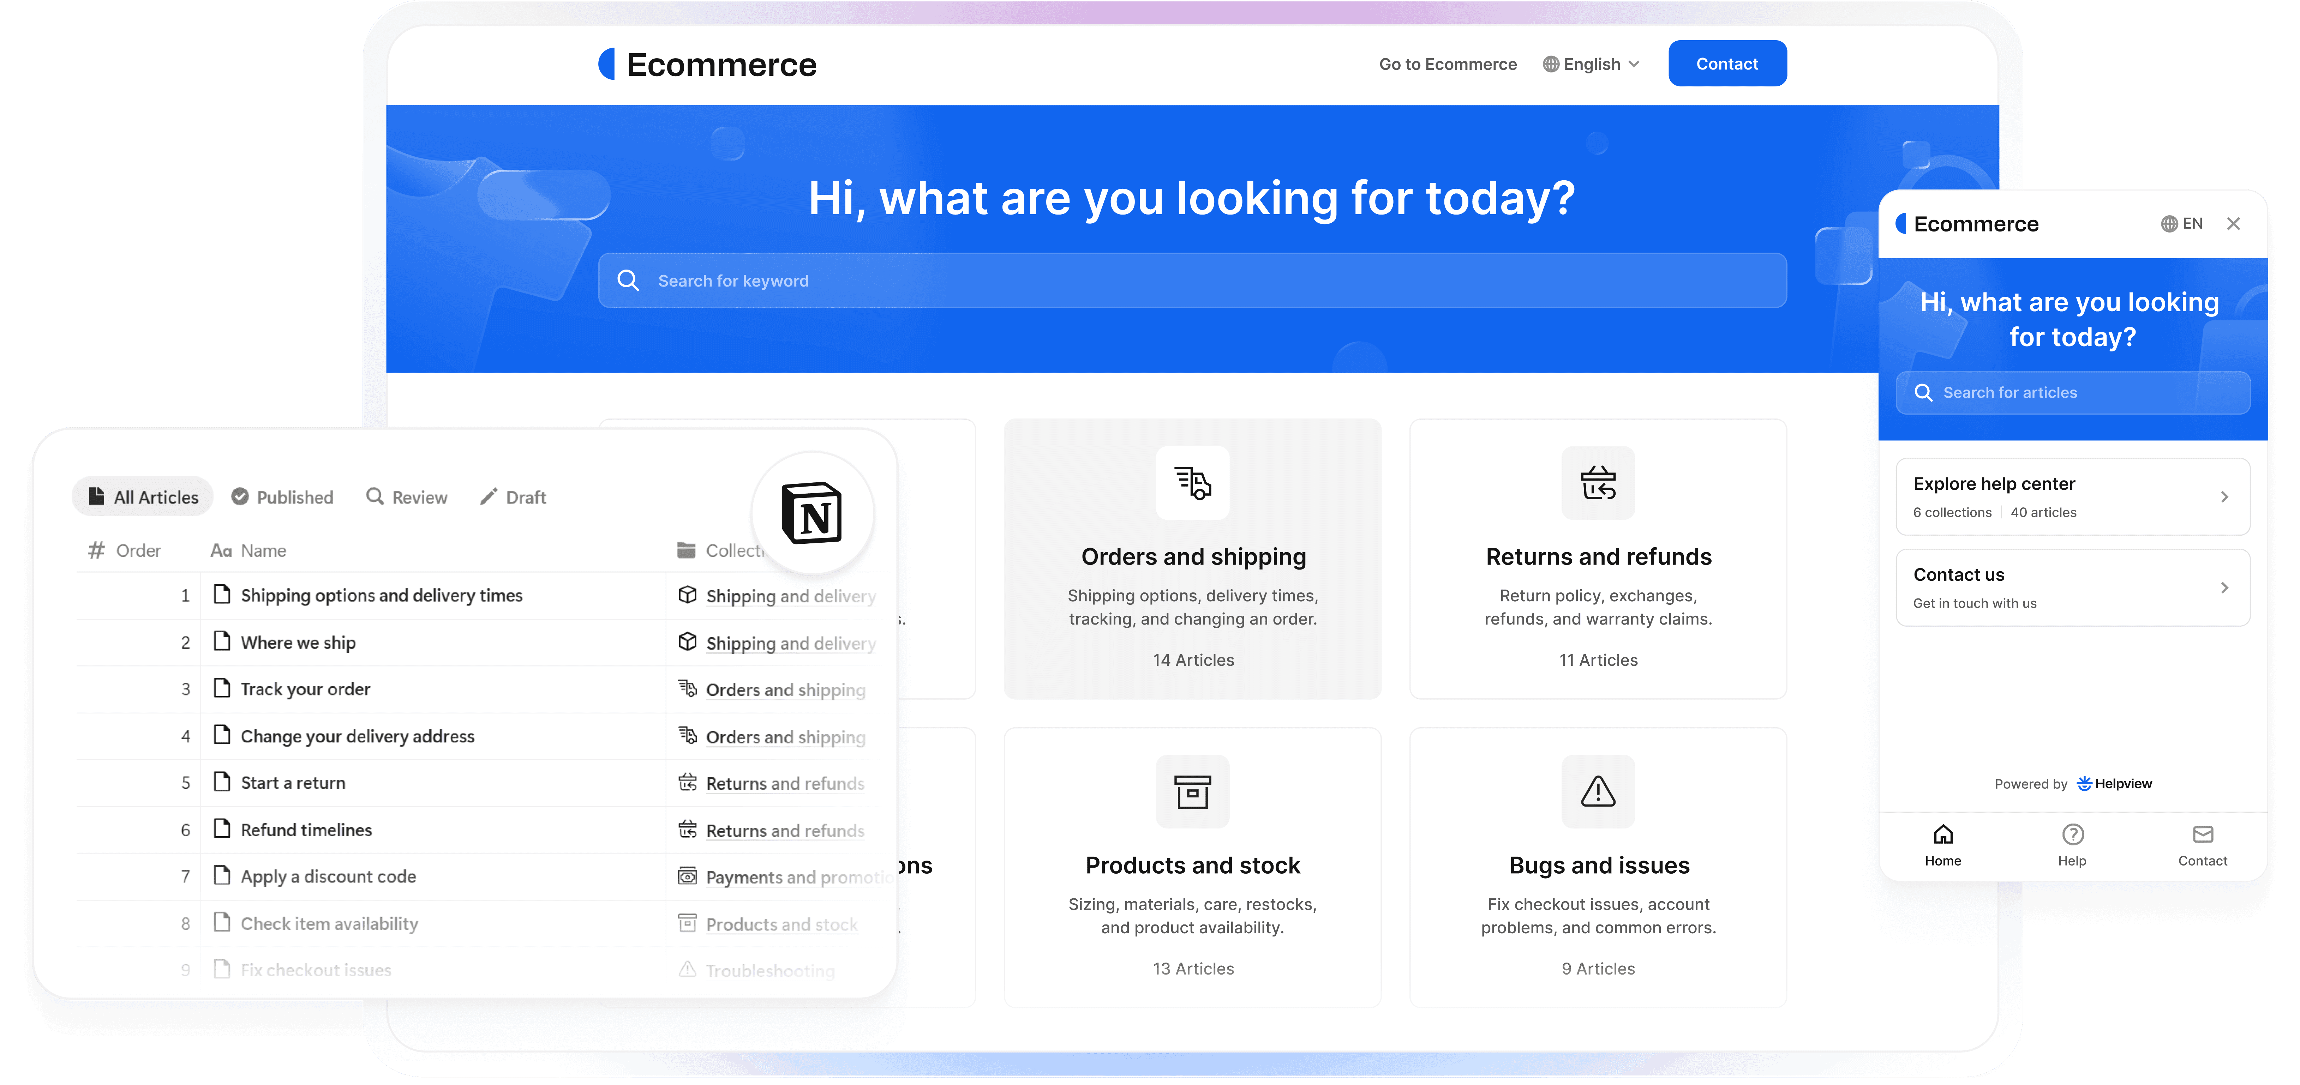This screenshot has width=2300, height=1085.
Task: Click the page icon beside Start a return
Action: click(x=222, y=782)
